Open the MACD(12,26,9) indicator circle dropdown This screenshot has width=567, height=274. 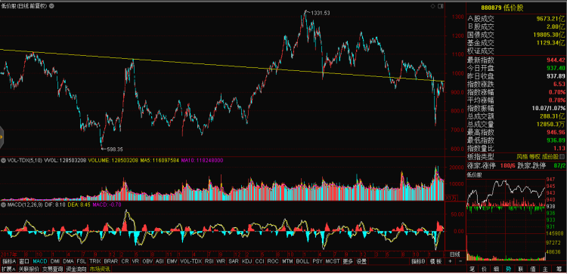(x=3, y=205)
